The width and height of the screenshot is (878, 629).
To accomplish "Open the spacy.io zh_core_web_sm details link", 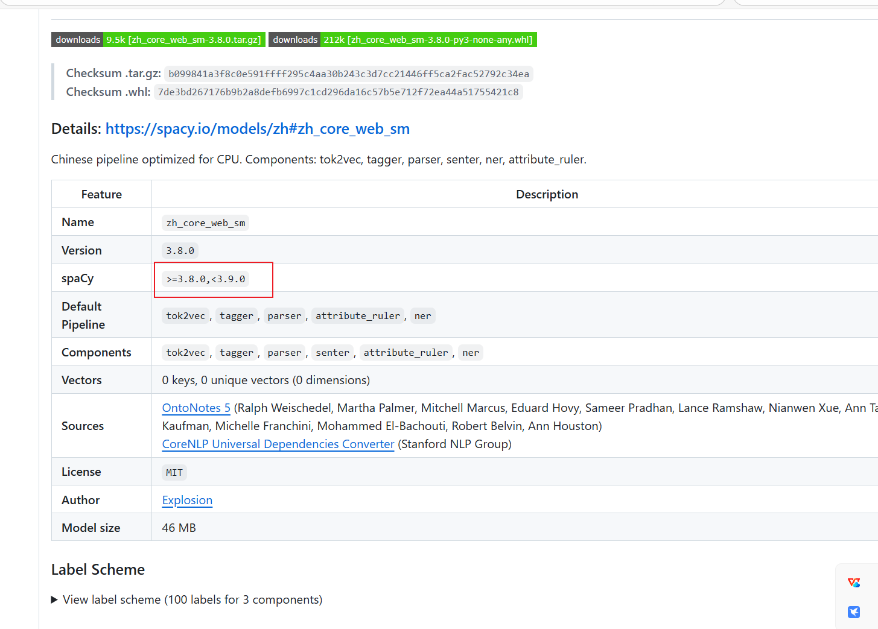I will [258, 128].
